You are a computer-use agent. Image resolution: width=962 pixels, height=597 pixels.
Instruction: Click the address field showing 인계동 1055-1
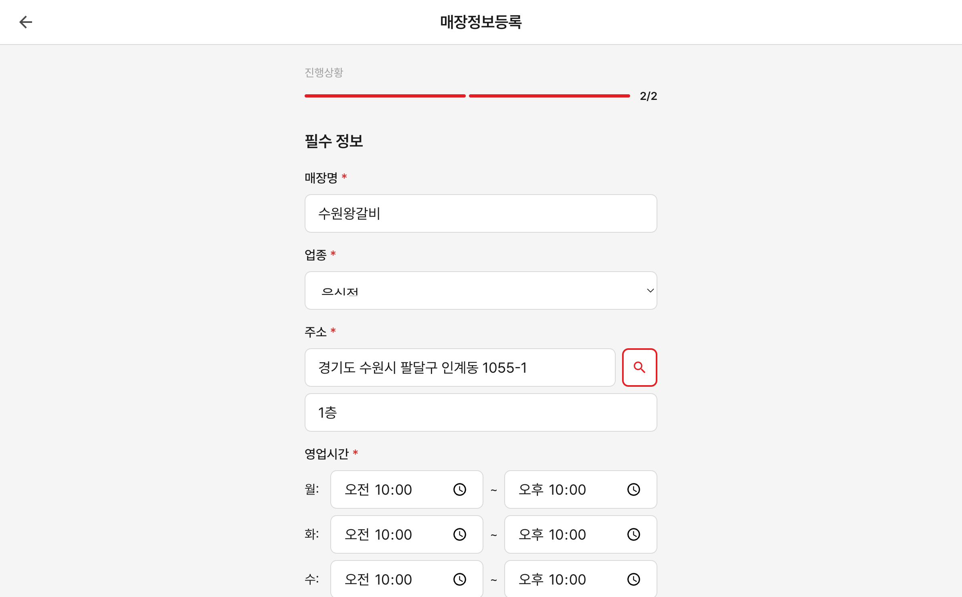[459, 368]
